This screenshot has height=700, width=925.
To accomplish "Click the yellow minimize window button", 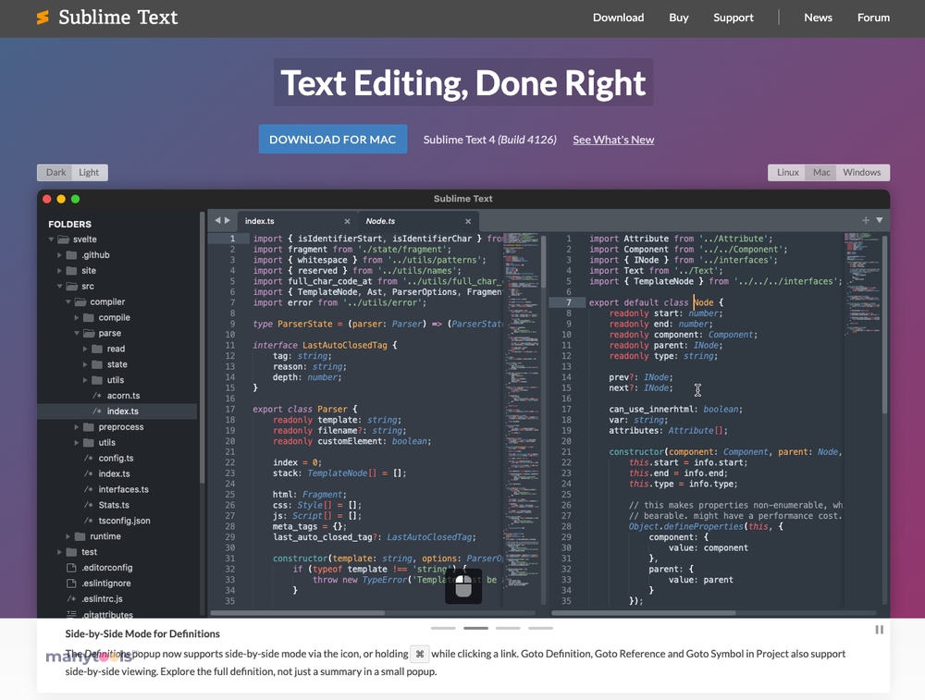I will [61, 199].
